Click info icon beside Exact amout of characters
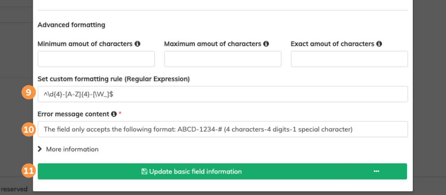This screenshot has width=446, height=195. coord(379,44)
